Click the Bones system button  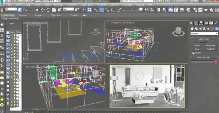tap(197, 46)
